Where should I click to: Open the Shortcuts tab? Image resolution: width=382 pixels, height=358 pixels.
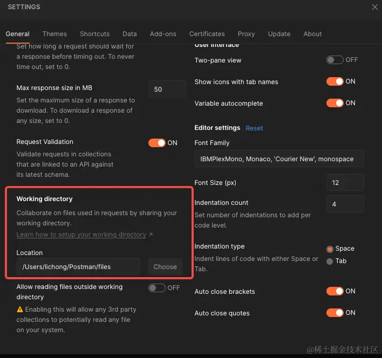point(95,34)
